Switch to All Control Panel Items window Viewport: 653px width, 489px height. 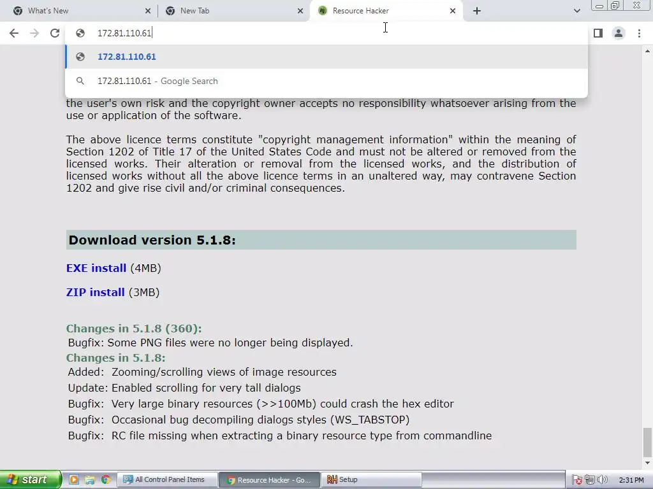[x=167, y=479]
